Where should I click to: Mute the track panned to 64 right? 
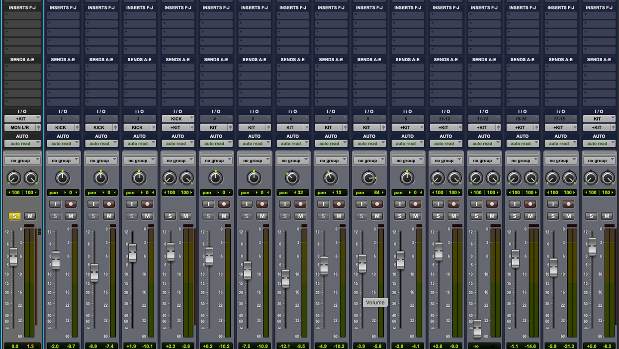377,216
